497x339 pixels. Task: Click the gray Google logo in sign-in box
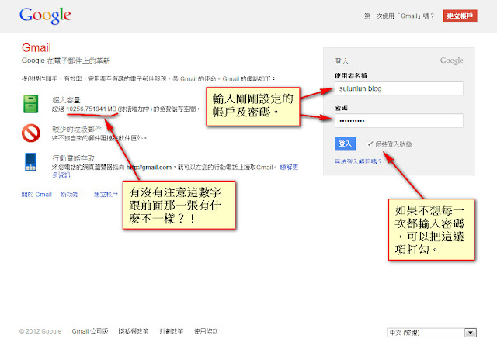pos(451,61)
